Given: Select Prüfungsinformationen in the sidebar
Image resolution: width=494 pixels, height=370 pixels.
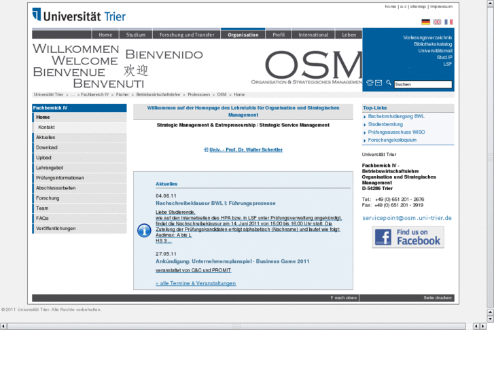Looking at the screenshot, I should (80, 178).
